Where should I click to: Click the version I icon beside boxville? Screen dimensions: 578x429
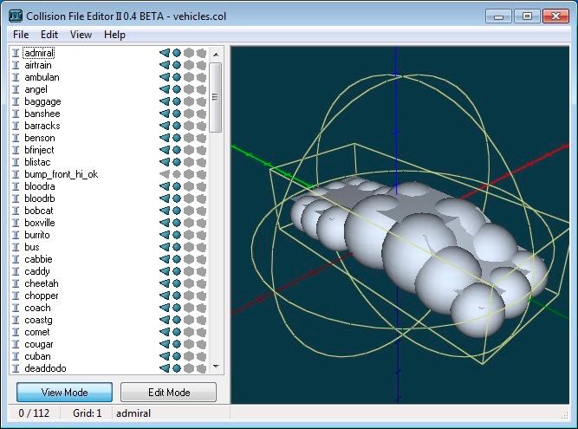[x=16, y=223]
